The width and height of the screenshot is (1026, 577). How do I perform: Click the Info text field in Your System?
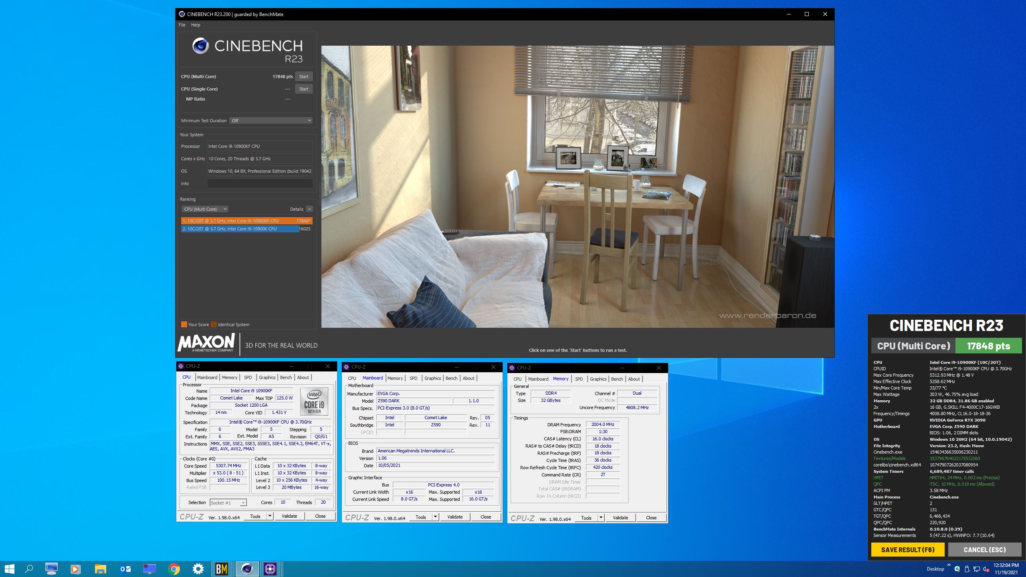pos(260,184)
